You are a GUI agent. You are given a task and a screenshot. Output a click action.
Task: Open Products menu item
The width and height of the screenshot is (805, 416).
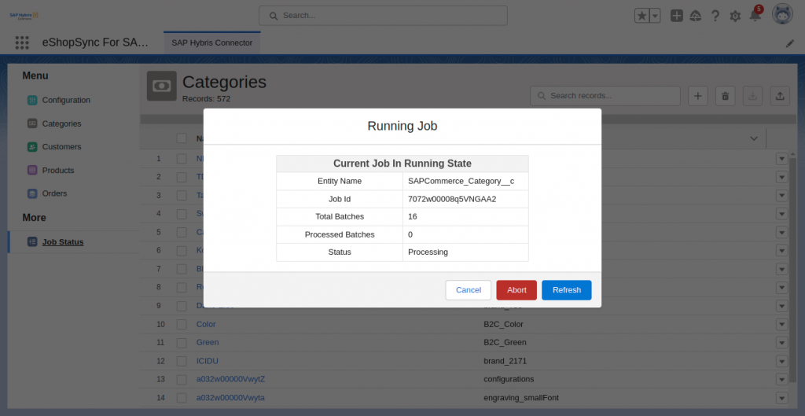pos(58,171)
